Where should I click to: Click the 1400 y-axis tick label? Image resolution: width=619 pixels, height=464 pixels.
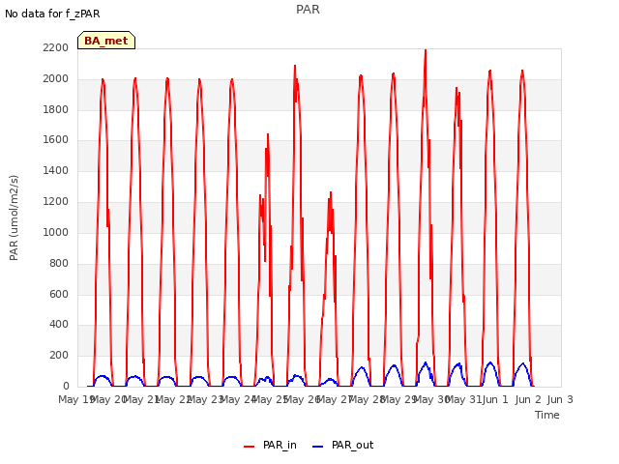click(x=56, y=170)
